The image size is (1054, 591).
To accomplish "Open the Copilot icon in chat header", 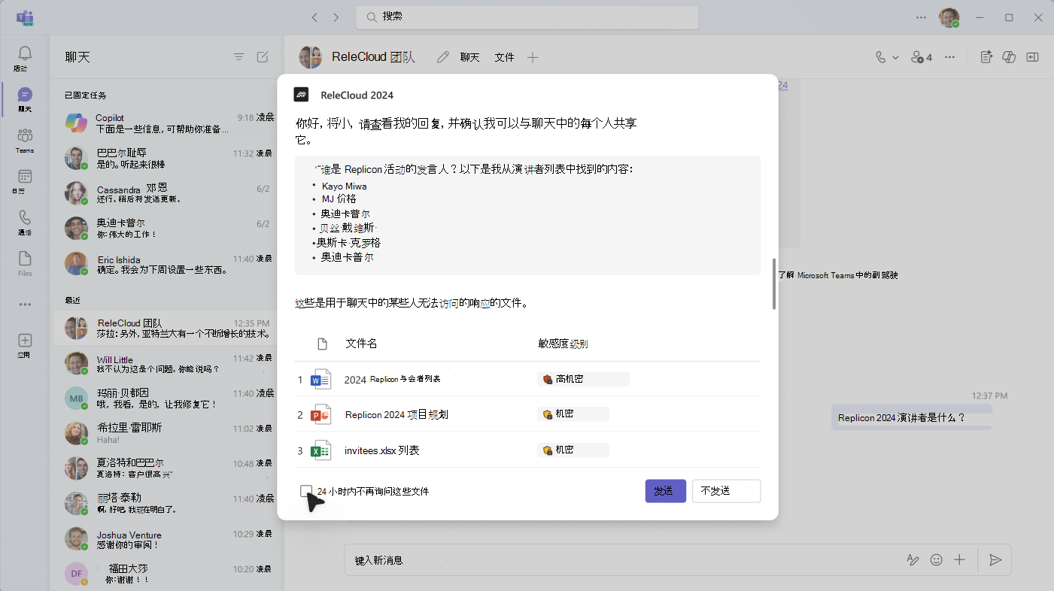I will (x=1010, y=57).
